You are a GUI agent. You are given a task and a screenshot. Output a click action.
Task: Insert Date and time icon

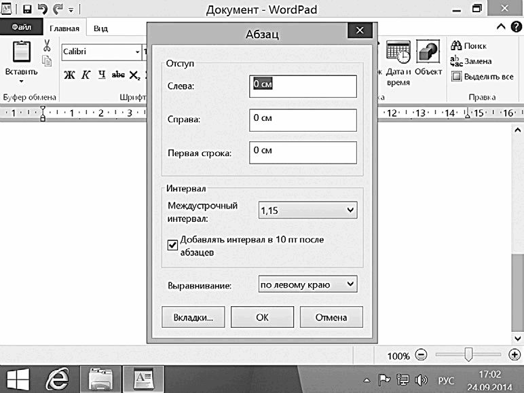tap(398, 52)
